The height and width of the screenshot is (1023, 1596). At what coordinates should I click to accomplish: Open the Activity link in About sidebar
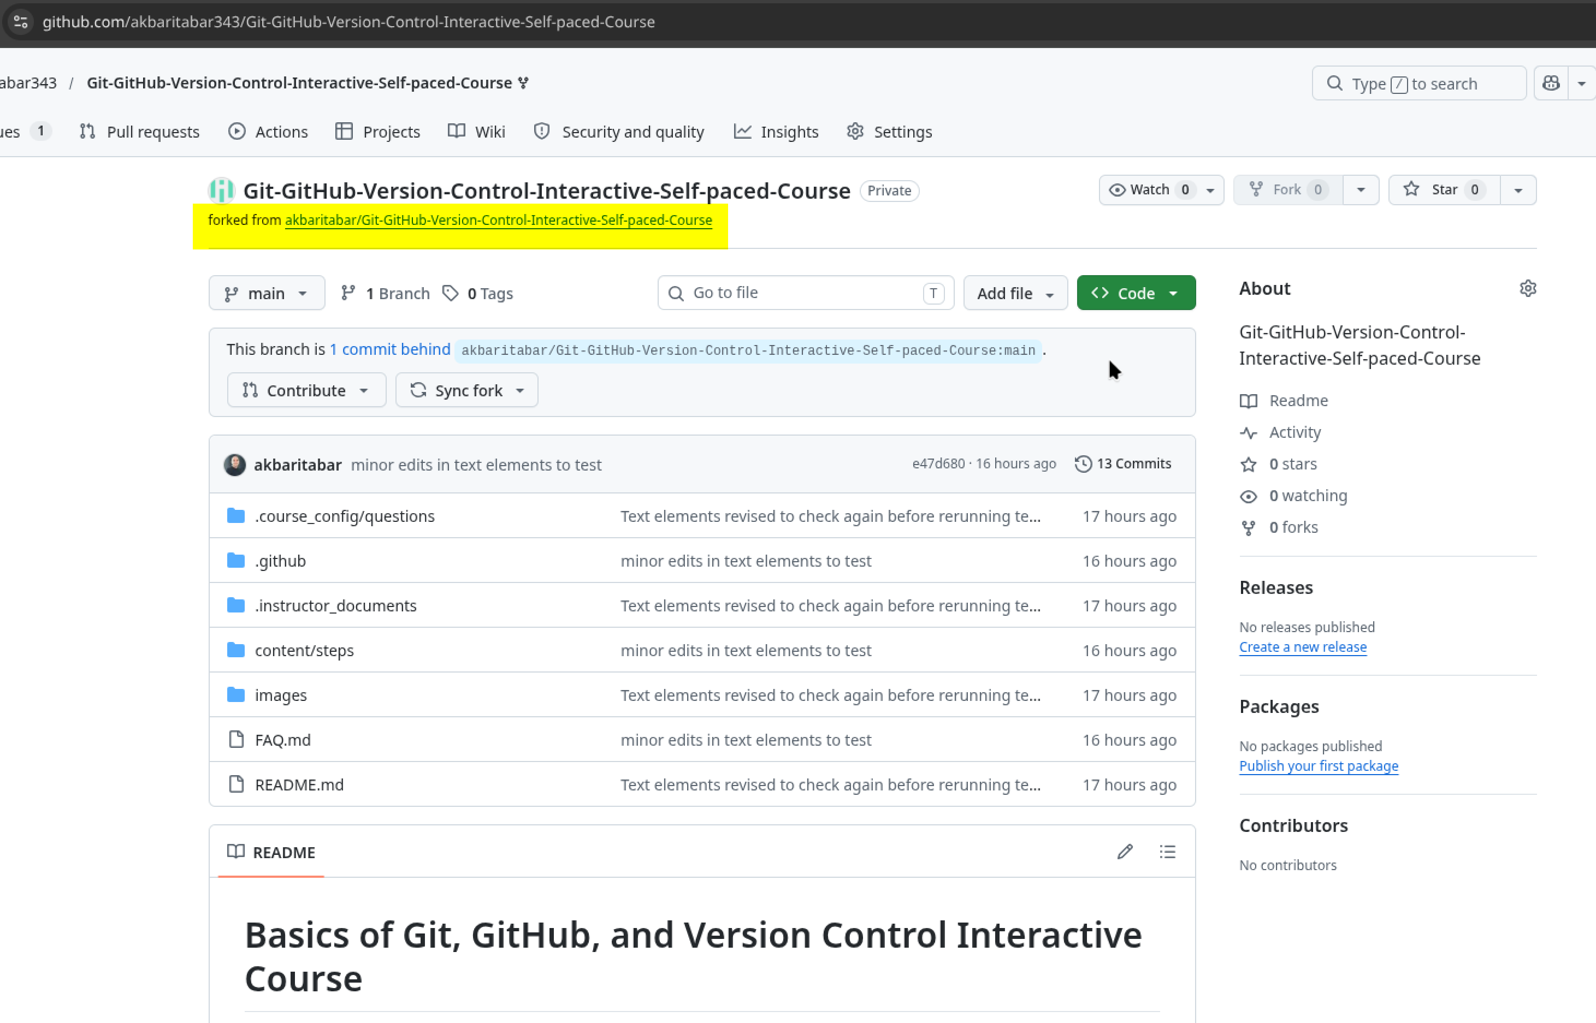[1280, 432]
